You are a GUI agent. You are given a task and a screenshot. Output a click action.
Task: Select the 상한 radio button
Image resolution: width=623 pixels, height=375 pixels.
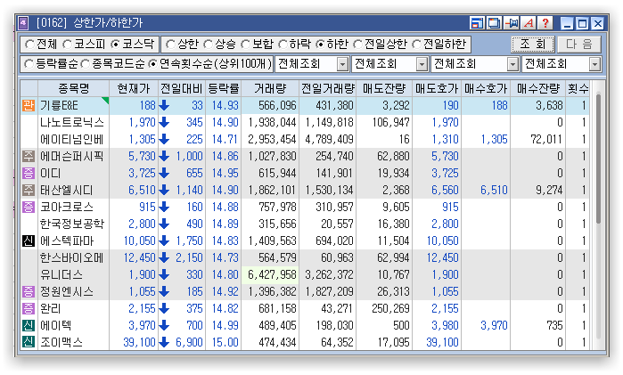(170, 45)
